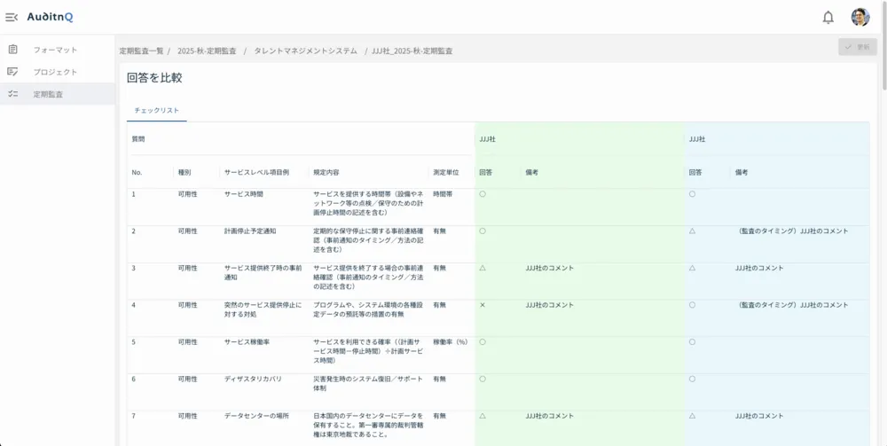Click row 3 green JJJ社のコメント remark
The width and height of the screenshot is (887, 446).
(549, 268)
